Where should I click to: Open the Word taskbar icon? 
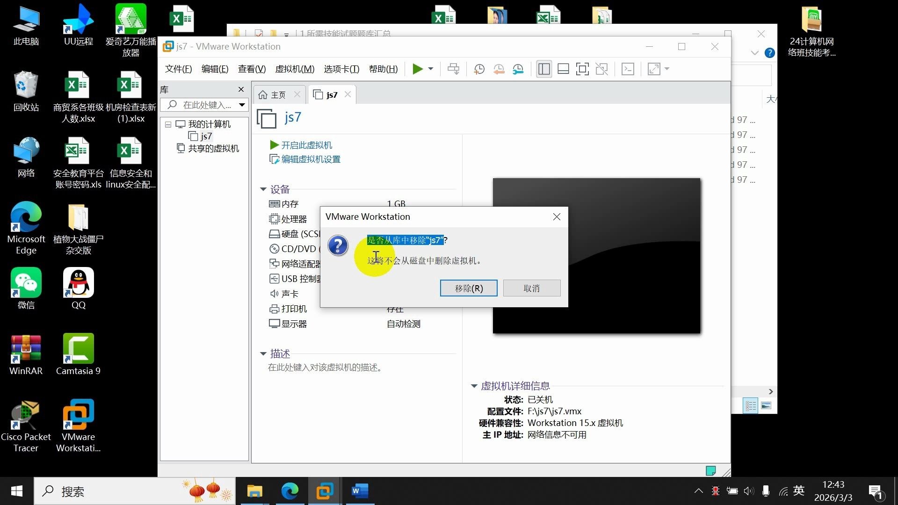(x=360, y=491)
